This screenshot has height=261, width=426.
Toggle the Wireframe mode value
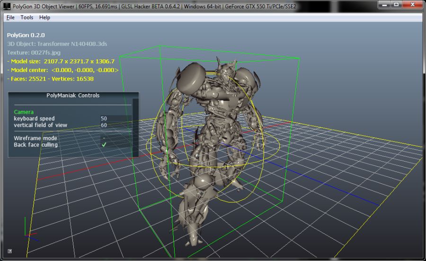[104, 138]
